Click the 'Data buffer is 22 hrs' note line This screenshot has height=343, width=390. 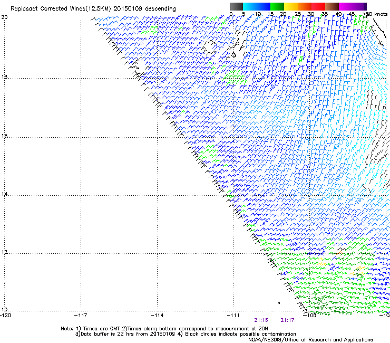tap(186, 334)
